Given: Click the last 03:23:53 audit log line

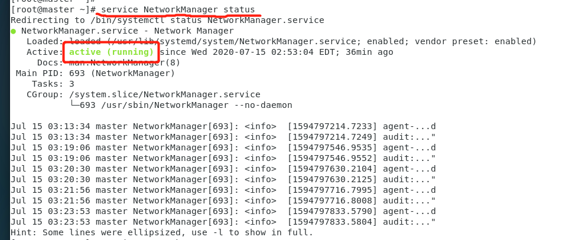Looking at the screenshot, I should 223,222.
